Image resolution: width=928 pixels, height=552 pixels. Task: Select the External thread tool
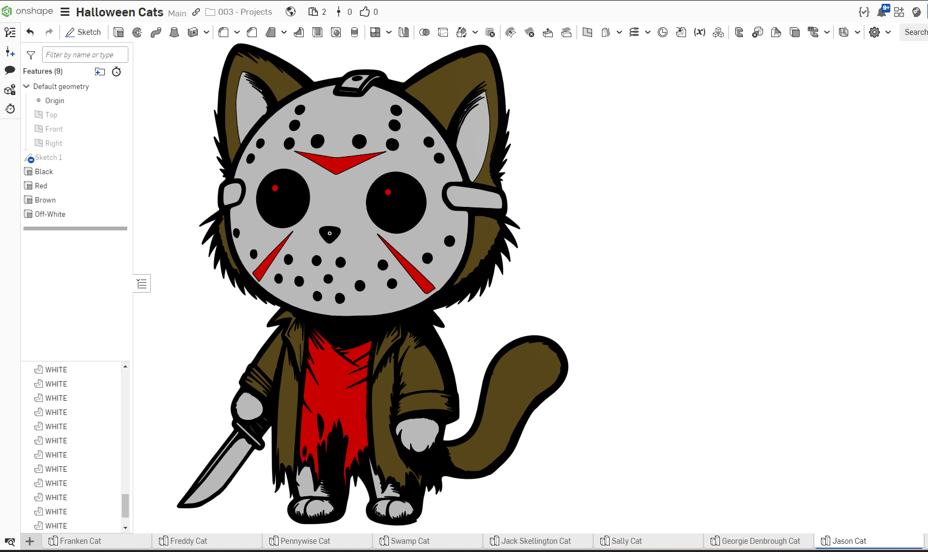(x=354, y=32)
